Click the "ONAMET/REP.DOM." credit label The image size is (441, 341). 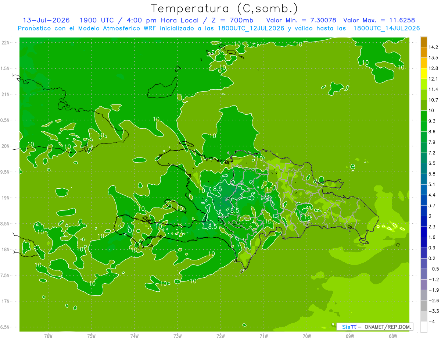coord(388,327)
